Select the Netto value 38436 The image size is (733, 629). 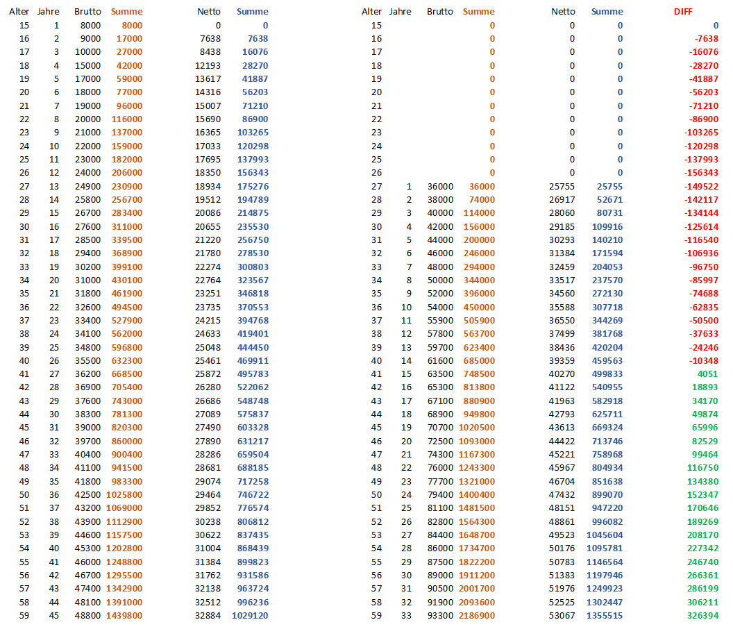click(x=562, y=347)
